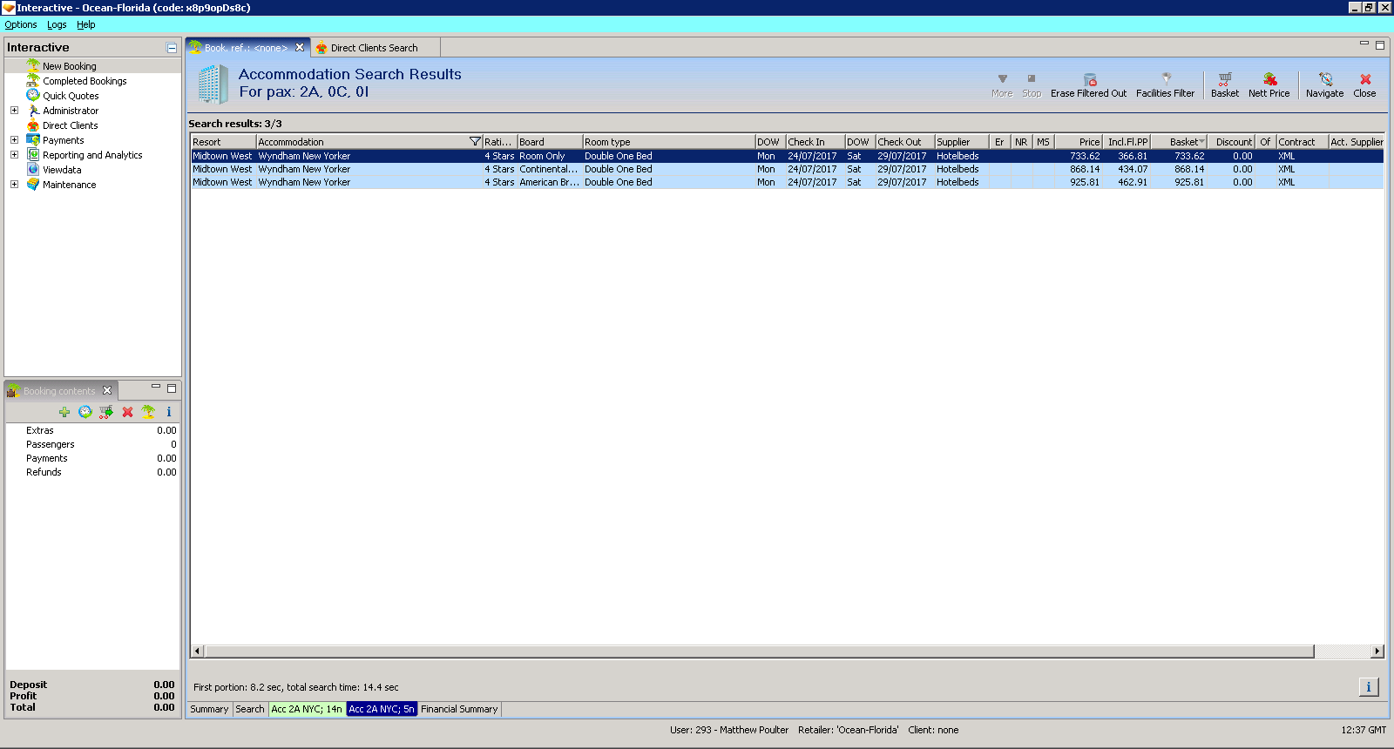1394x749 pixels.
Task: Expand the Maintenance tree node
Action: pos(14,185)
